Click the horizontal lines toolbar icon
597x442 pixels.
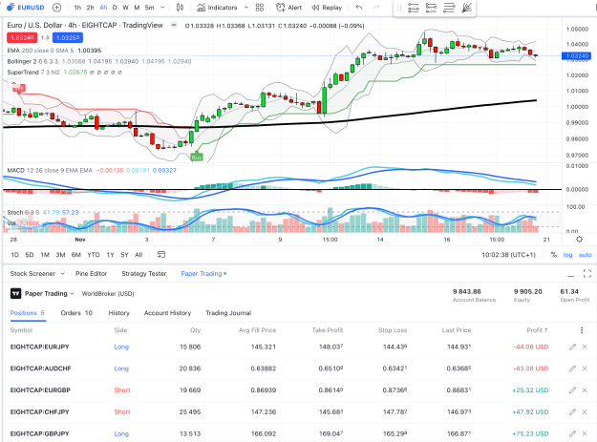pos(449,8)
